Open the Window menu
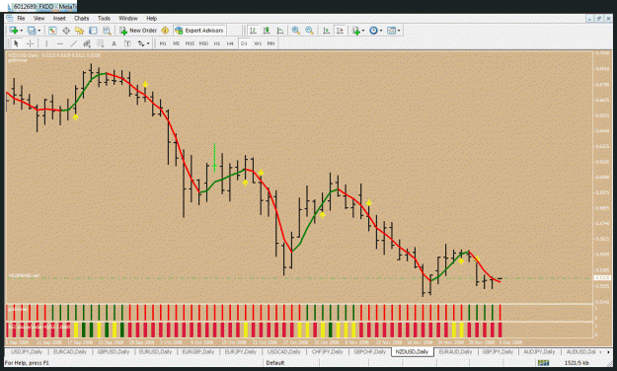This screenshot has width=617, height=371. (x=128, y=18)
